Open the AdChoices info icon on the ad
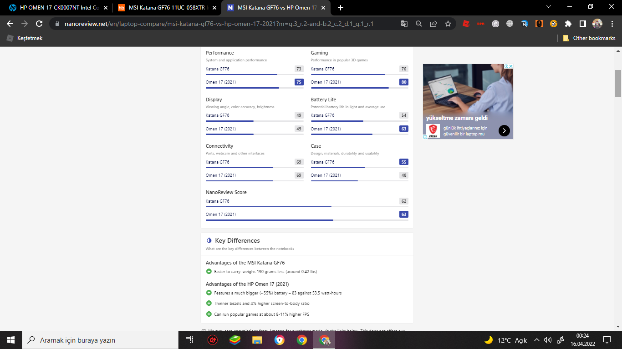 tap(506, 66)
